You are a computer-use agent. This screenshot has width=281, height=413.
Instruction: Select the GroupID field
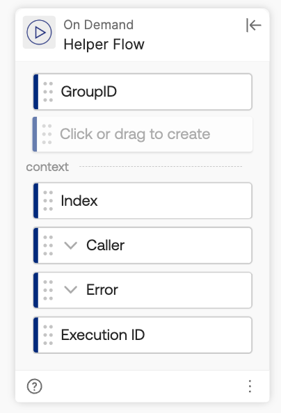(x=143, y=92)
